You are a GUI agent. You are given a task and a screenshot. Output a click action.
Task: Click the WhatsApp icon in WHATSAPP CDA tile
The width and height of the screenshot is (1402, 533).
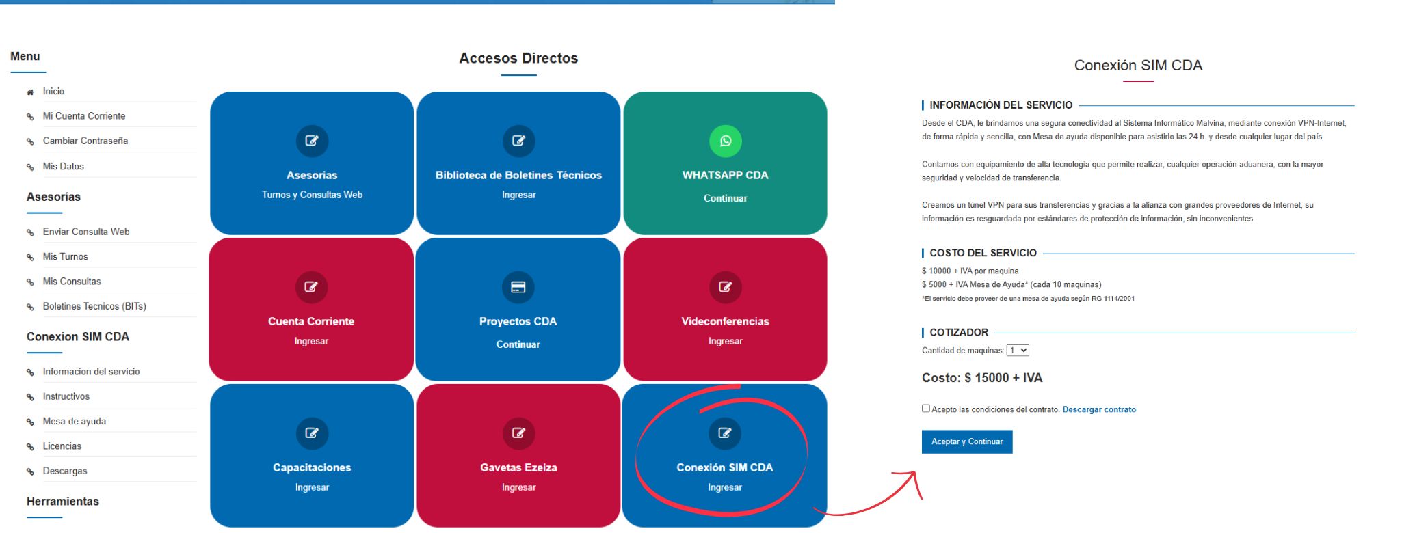tap(725, 141)
